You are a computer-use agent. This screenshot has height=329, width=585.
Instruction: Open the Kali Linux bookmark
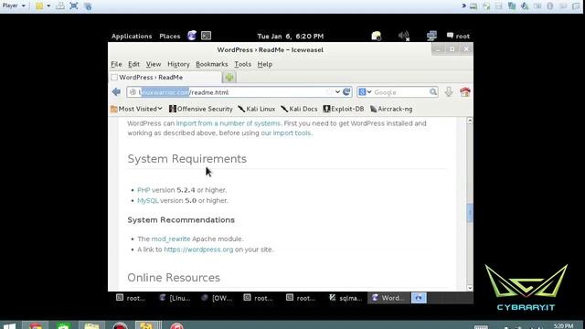257,109
